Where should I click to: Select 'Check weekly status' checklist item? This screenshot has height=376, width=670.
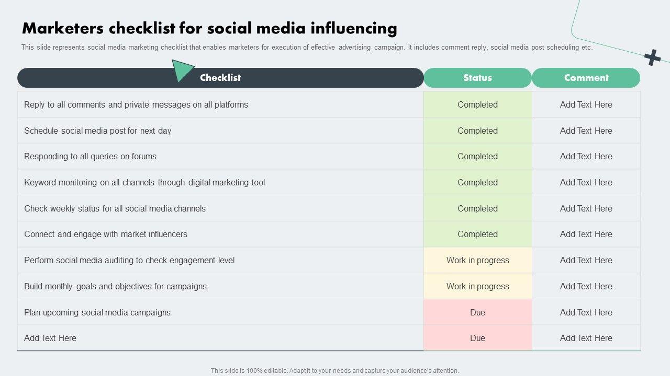(x=115, y=208)
